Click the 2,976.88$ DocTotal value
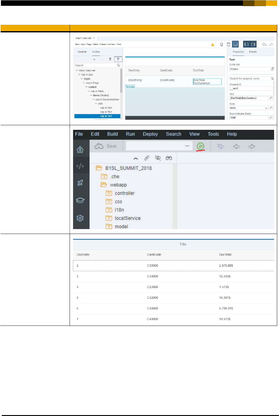279x416 pixels. point(226,265)
